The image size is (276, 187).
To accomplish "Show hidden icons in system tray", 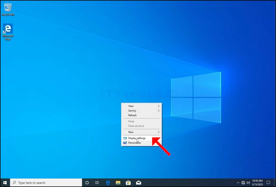I will coord(238,183).
